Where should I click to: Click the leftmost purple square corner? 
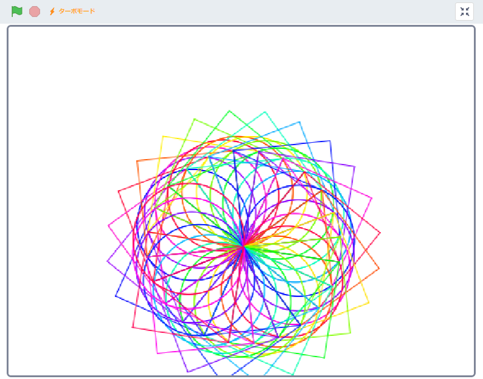(108, 262)
